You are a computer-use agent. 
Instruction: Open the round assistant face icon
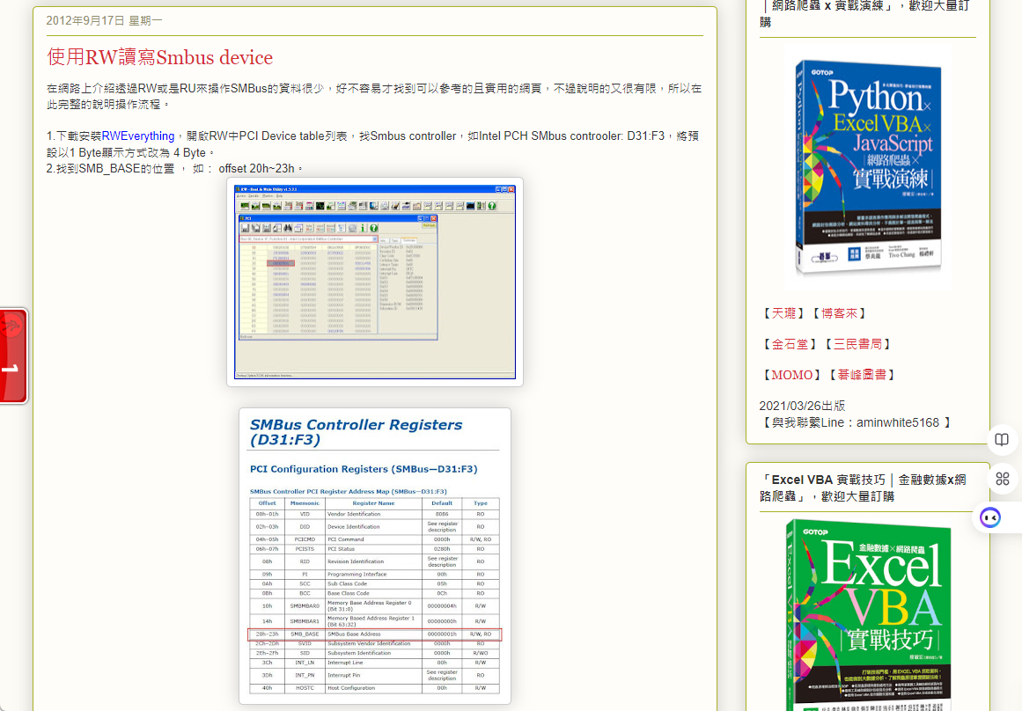click(x=990, y=518)
